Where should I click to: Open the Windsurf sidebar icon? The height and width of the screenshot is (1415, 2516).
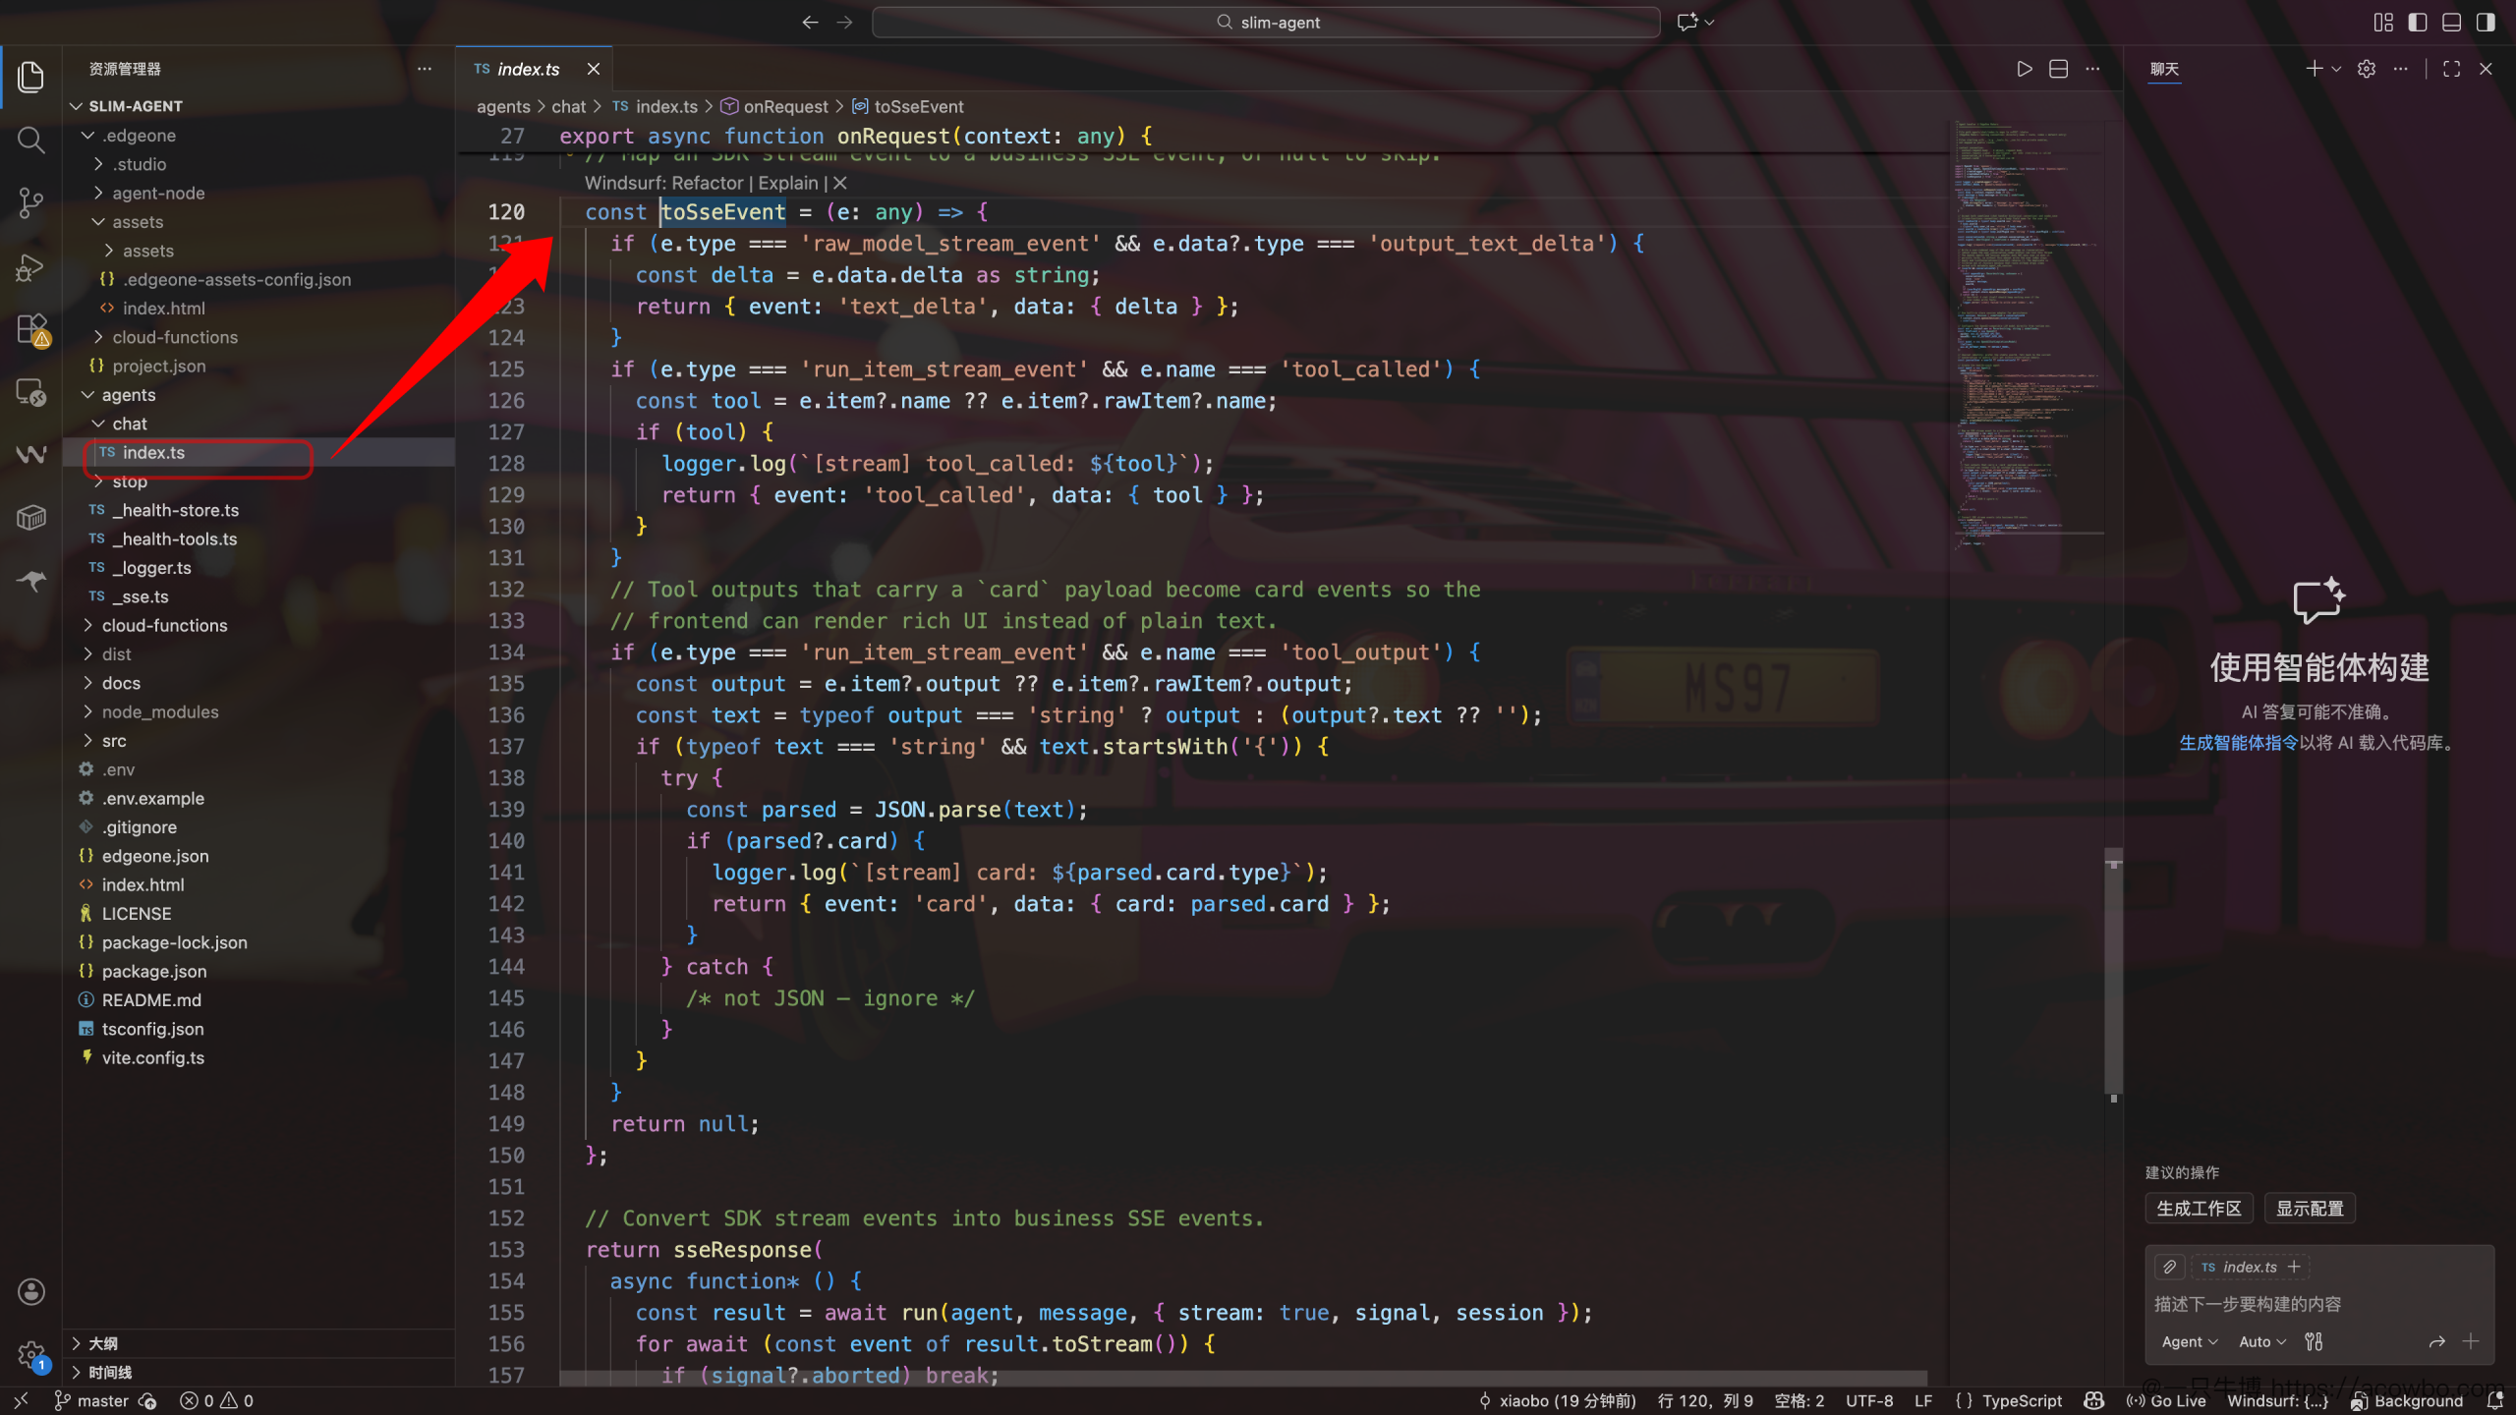point(31,454)
